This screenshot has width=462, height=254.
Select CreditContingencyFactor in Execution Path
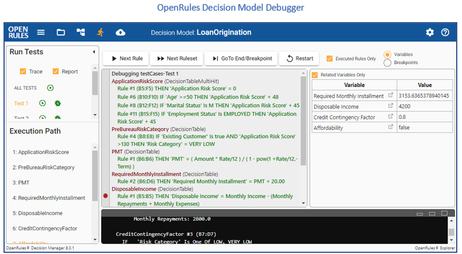pyautogui.click(x=45, y=228)
